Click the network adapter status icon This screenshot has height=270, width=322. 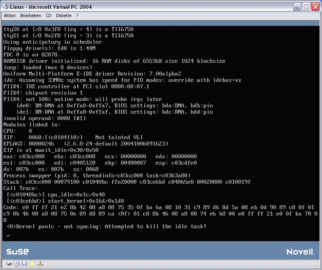[40, 264]
